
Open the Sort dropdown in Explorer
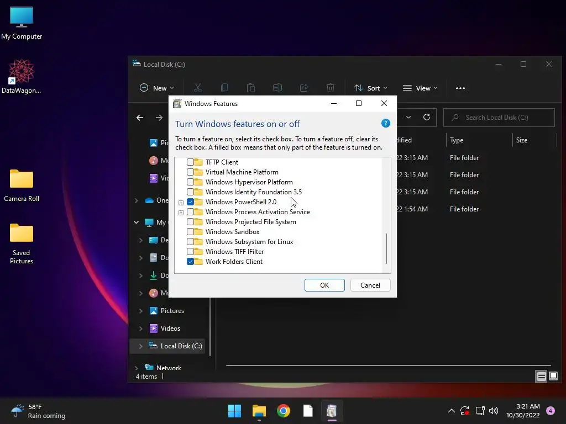tap(370, 88)
